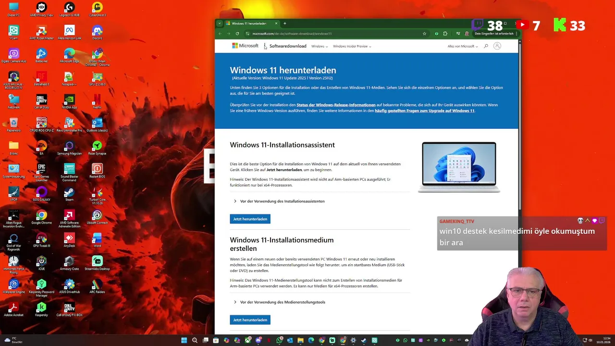The width and height of the screenshot is (615, 346).
Task: Bookmark page with star icon
Action: pyautogui.click(x=424, y=34)
